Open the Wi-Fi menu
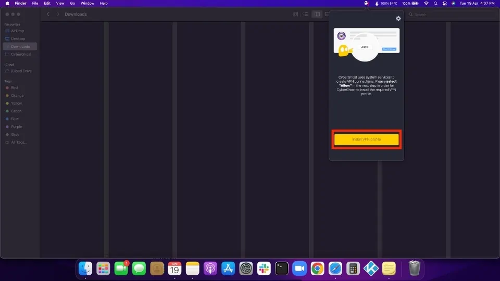Image resolution: width=500 pixels, height=281 pixels. (x=426, y=3)
